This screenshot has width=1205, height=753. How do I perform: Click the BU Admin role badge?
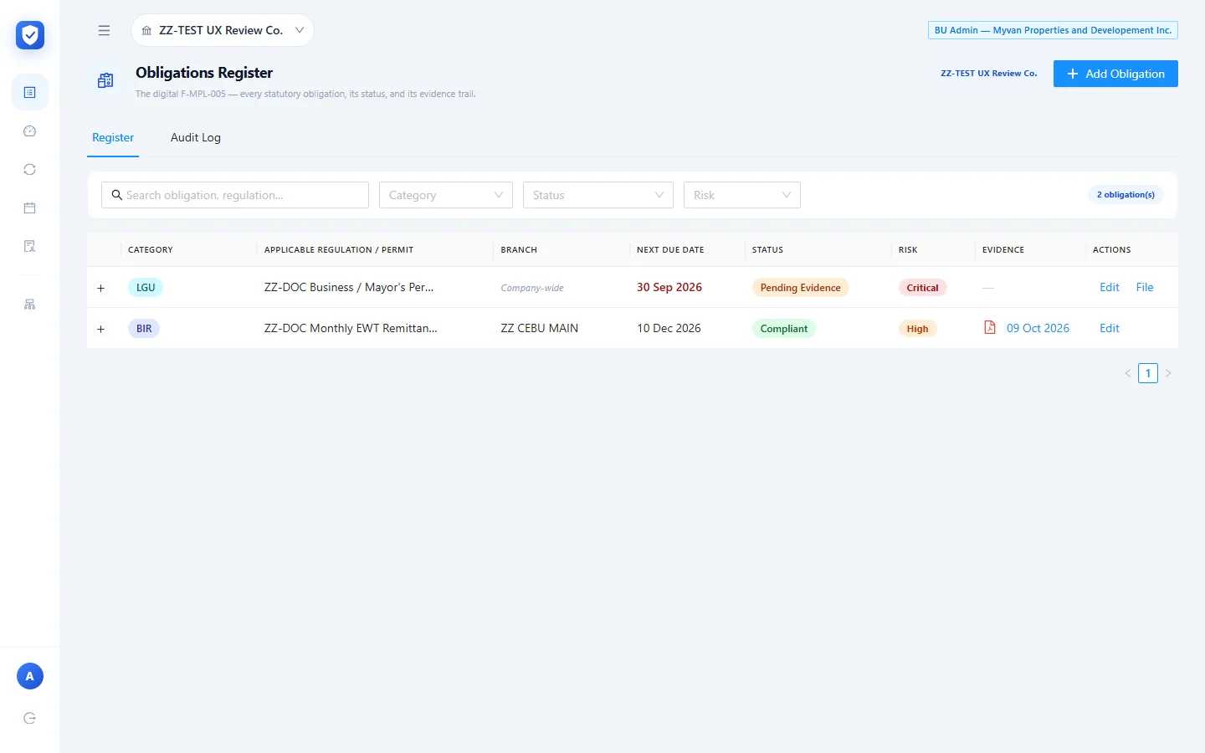(1053, 30)
